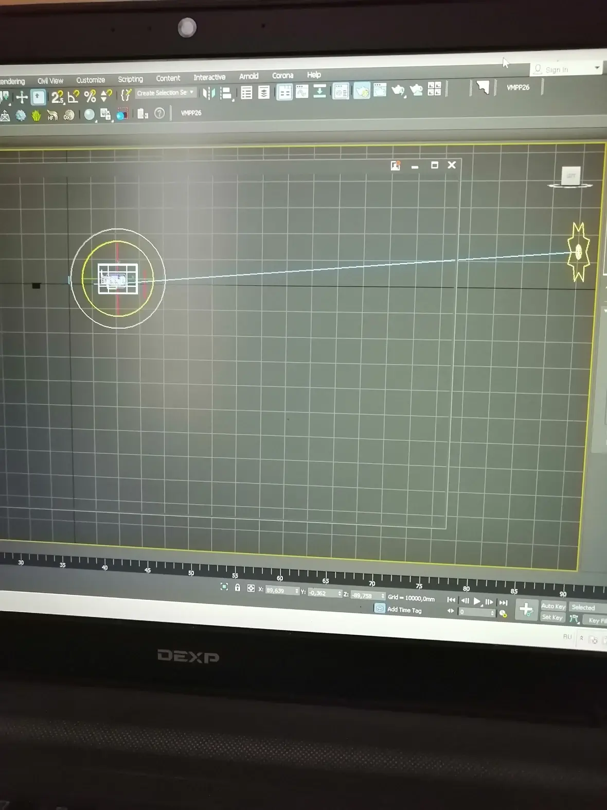The height and width of the screenshot is (810, 607).
Task: Open the Corona menu
Action: pyautogui.click(x=282, y=75)
